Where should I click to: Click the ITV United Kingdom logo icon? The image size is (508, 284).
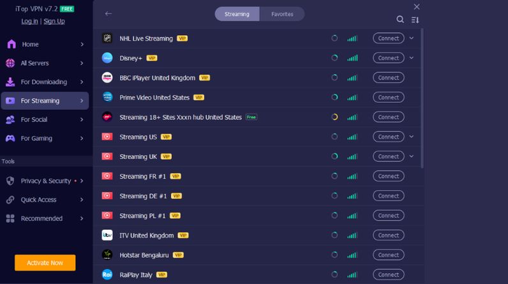pos(107,235)
